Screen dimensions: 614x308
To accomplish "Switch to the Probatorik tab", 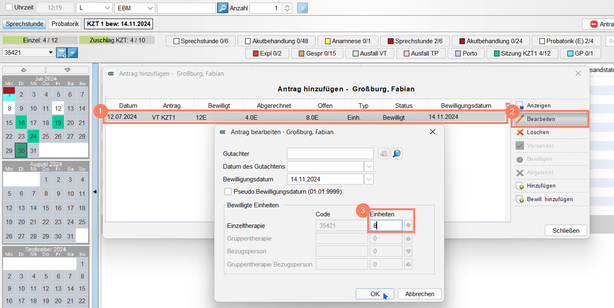I will click(65, 24).
